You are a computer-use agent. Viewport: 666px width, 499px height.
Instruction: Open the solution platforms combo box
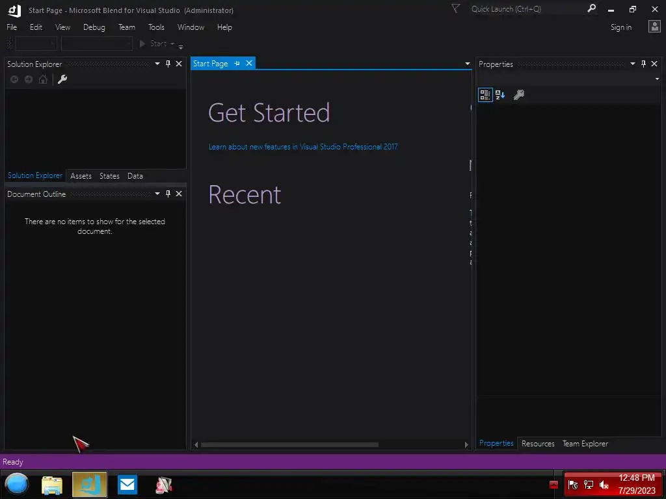(x=97, y=44)
